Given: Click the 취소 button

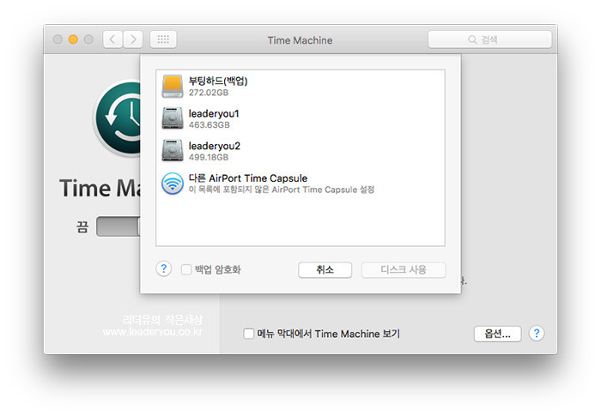Looking at the screenshot, I should [x=325, y=269].
